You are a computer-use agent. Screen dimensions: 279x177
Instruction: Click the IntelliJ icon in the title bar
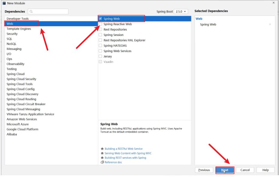pos(4,3)
